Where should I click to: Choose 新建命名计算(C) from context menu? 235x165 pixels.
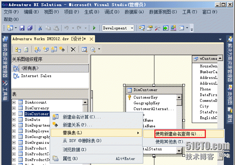coord(96,117)
